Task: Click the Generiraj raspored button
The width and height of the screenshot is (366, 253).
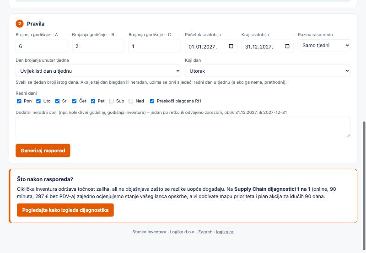Action: tap(43, 151)
